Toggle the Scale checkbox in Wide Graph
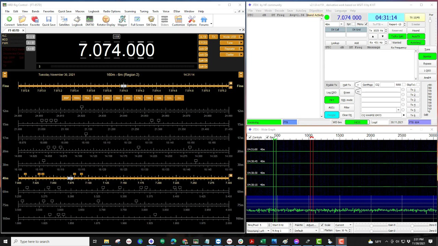The height and width of the screenshot is (246, 438). [322, 225]
